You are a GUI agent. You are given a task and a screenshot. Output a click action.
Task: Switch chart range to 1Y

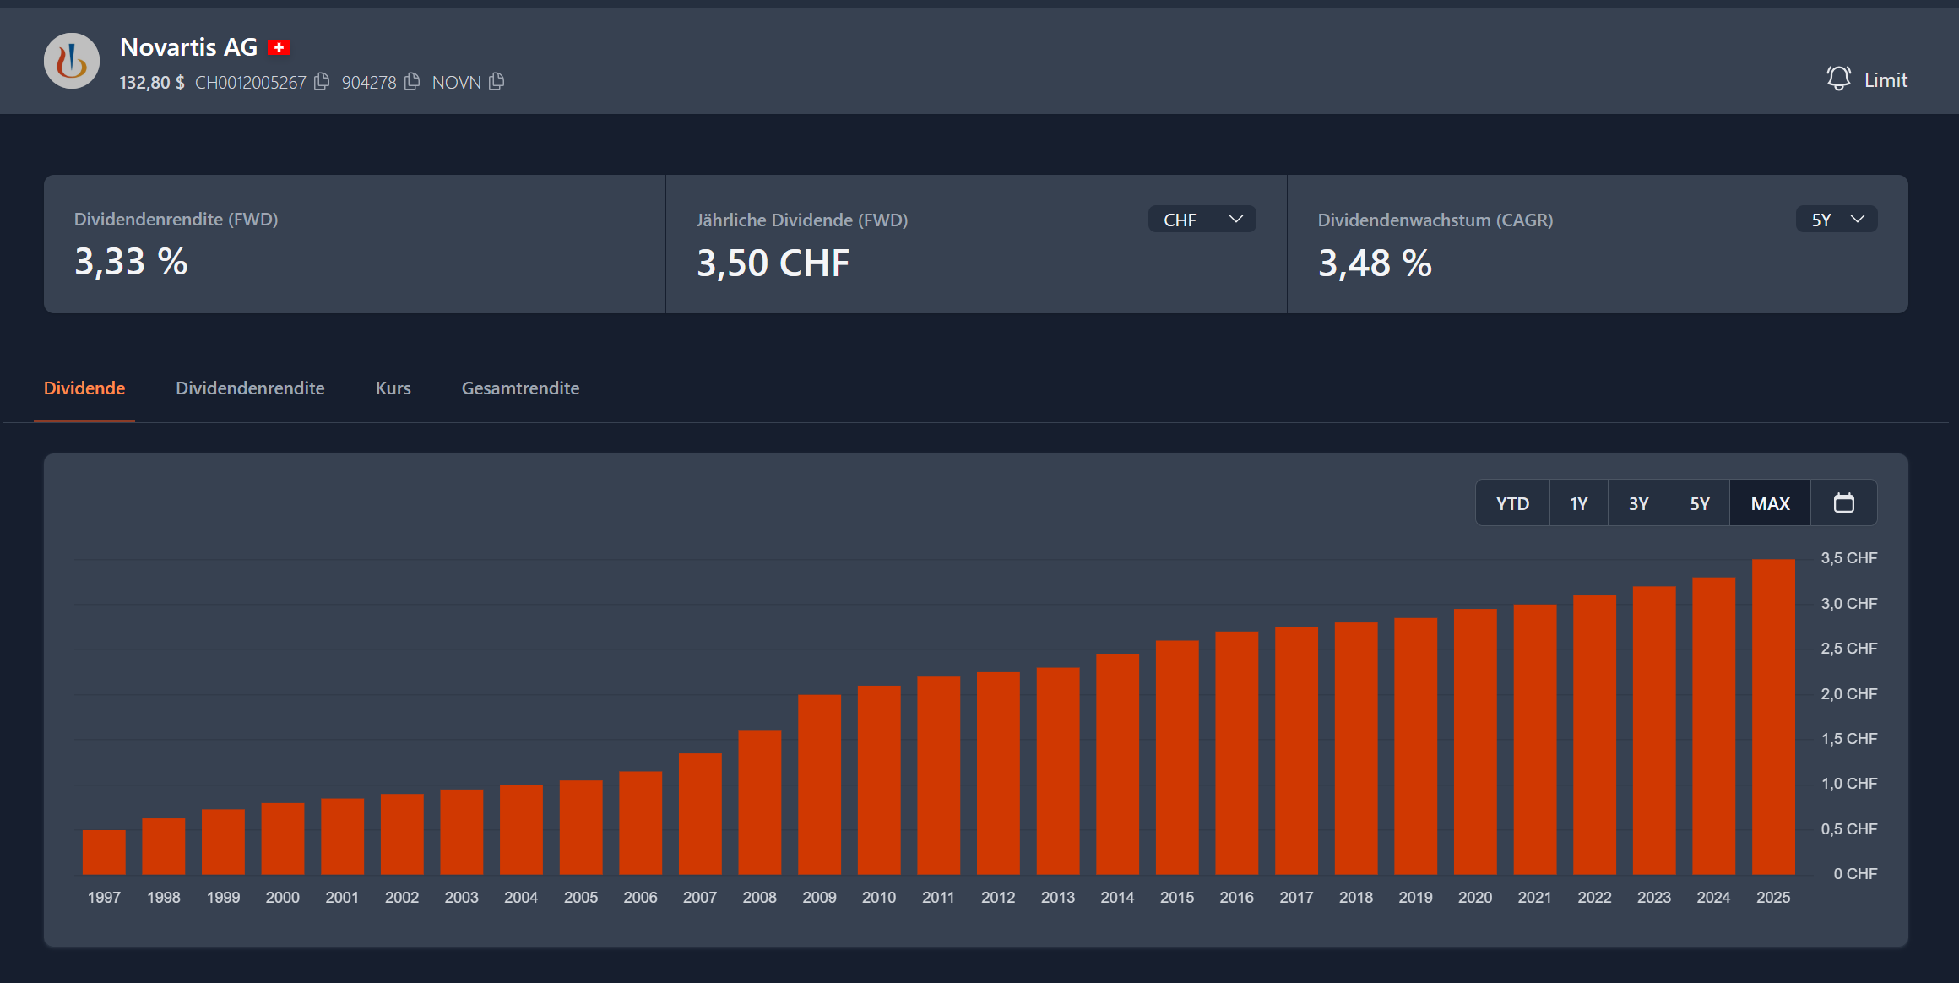tap(1578, 503)
